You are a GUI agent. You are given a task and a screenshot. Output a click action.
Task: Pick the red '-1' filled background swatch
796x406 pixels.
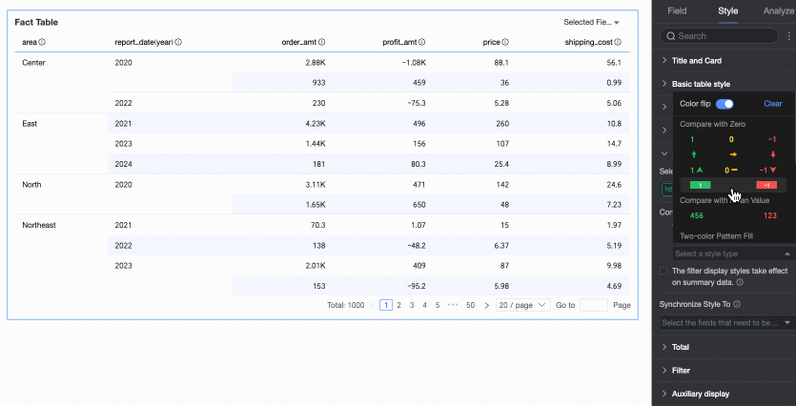(766, 185)
